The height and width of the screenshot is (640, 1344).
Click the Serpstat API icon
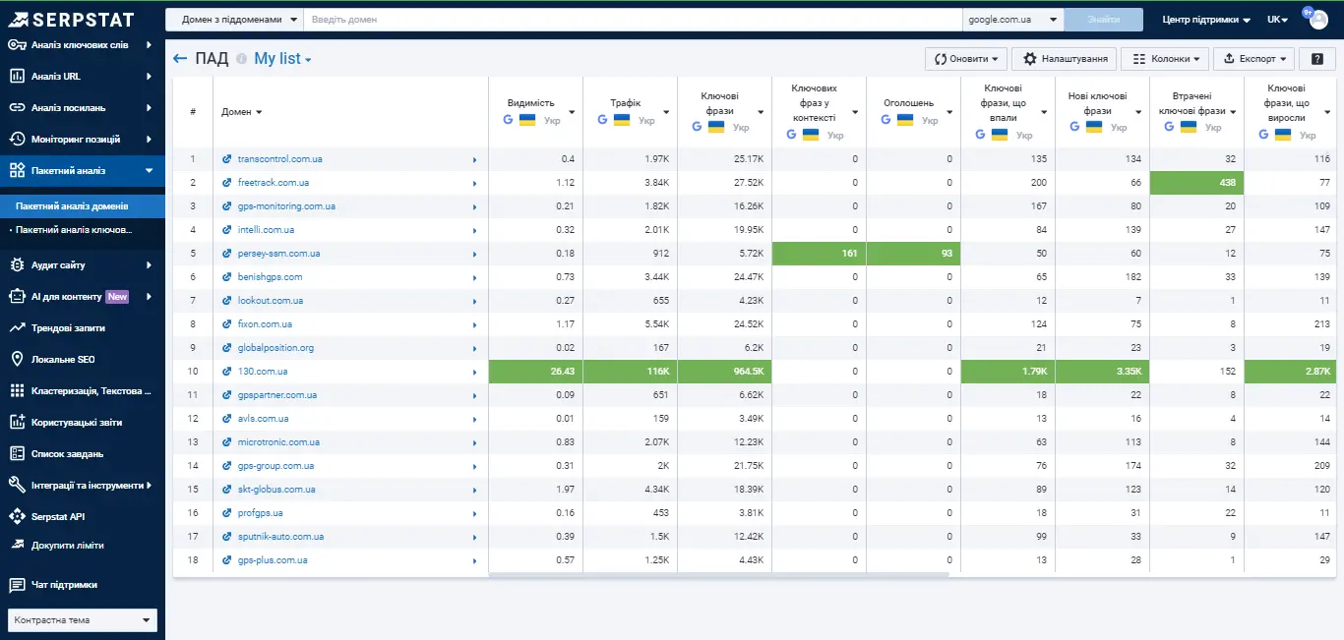pos(17,517)
